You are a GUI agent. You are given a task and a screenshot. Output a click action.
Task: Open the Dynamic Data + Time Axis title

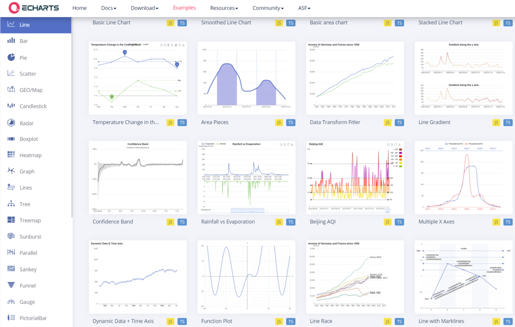pyautogui.click(x=123, y=321)
